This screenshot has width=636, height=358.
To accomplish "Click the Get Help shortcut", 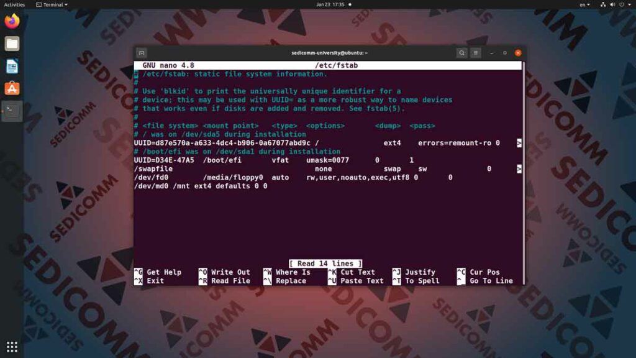I will (x=158, y=272).
